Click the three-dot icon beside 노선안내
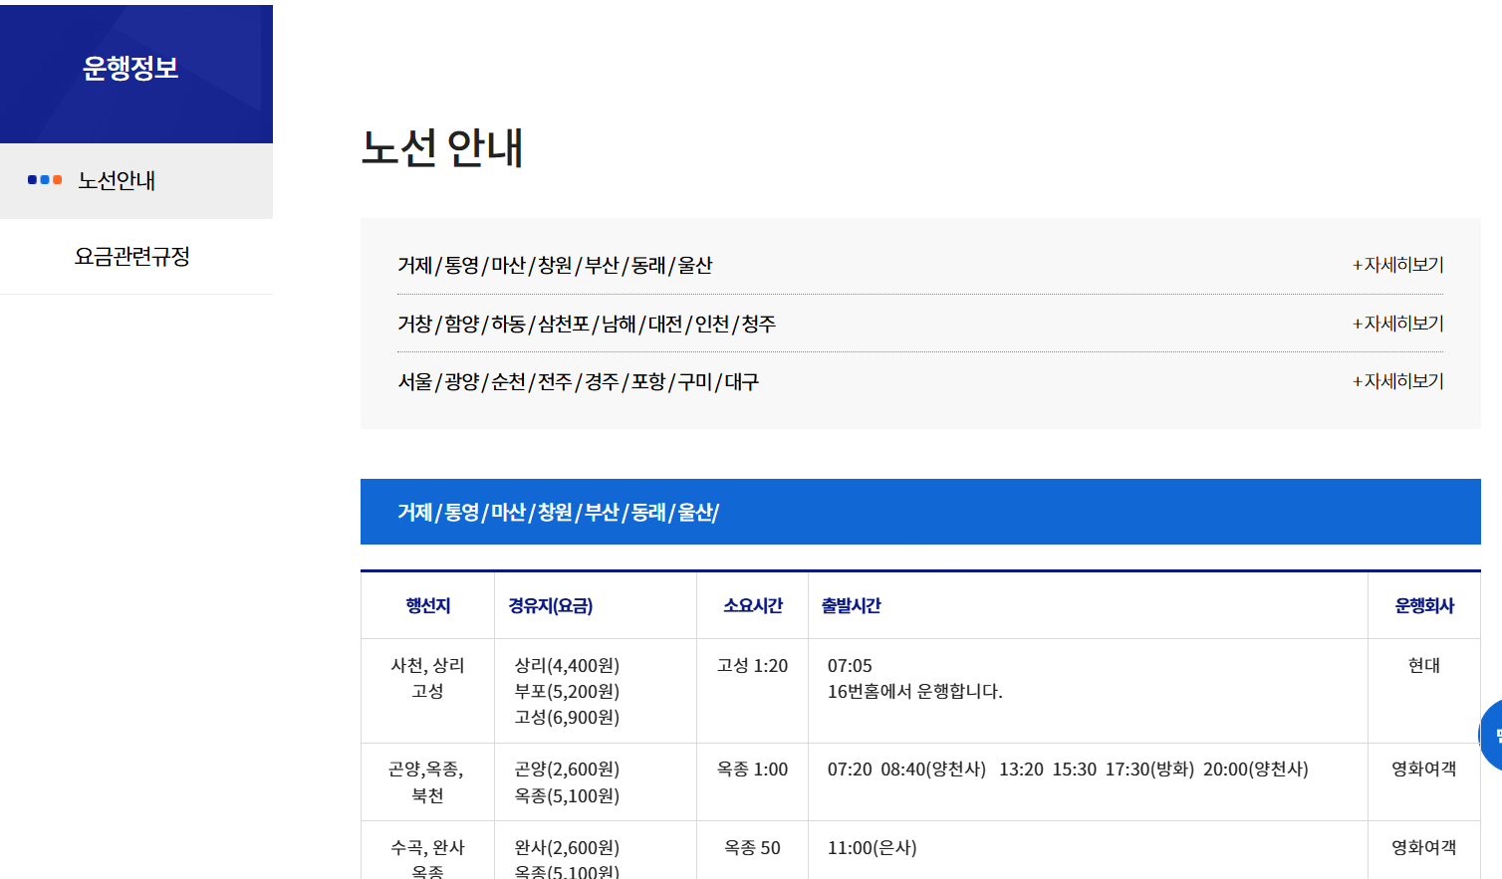Image resolution: width=1502 pixels, height=879 pixels. point(45,180)
